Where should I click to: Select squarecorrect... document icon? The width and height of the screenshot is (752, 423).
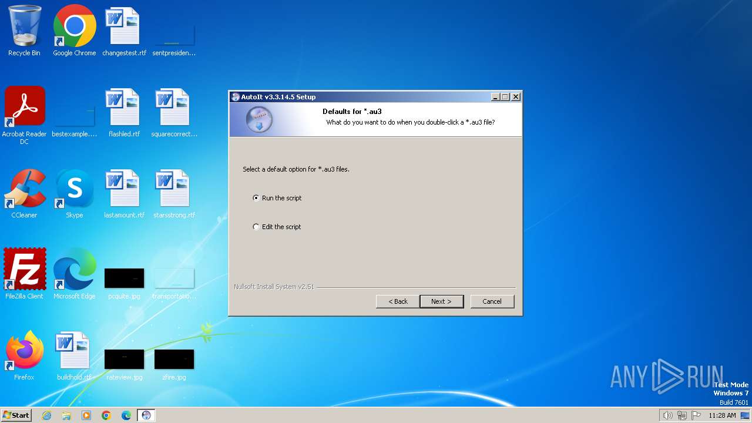tap(174, 112)
